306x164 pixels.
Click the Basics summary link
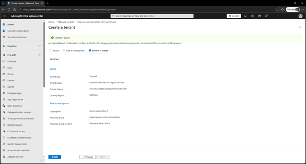[53, 69]
